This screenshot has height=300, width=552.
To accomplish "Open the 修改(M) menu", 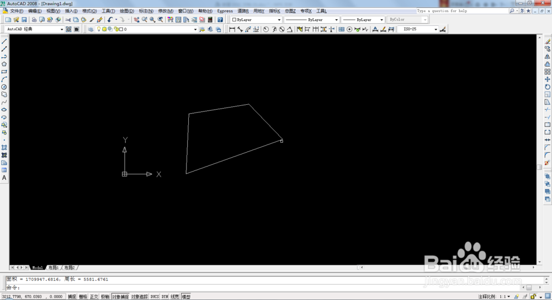I will point(166,11).
